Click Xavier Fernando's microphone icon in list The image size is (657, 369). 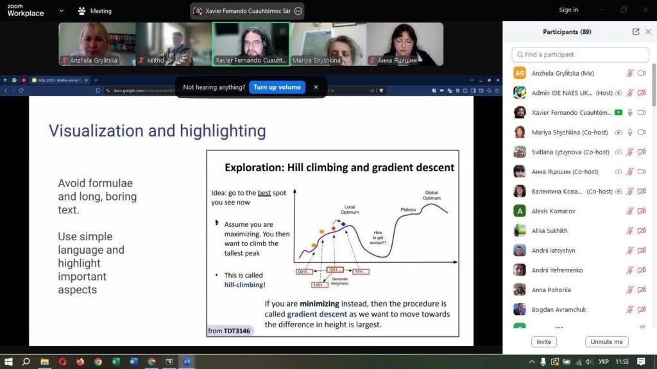[x=630, y=113]
